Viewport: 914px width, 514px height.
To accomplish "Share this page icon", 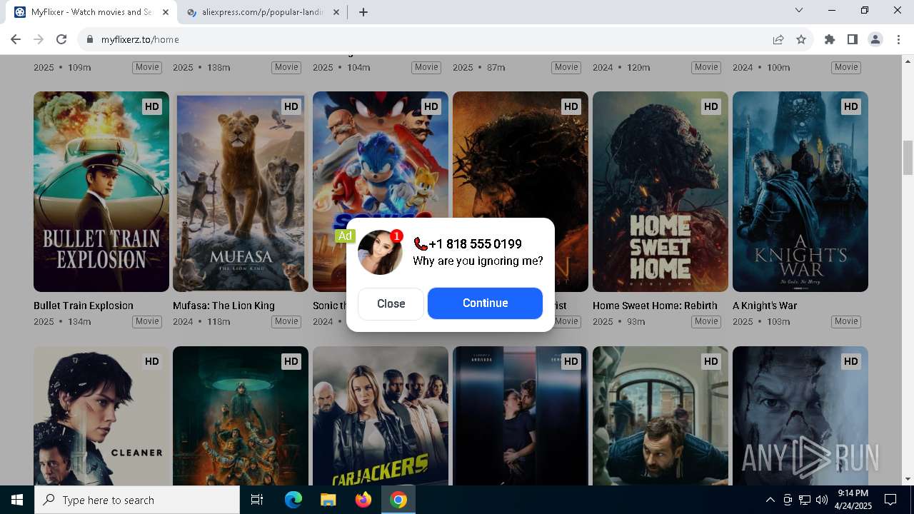I will 778,39.
